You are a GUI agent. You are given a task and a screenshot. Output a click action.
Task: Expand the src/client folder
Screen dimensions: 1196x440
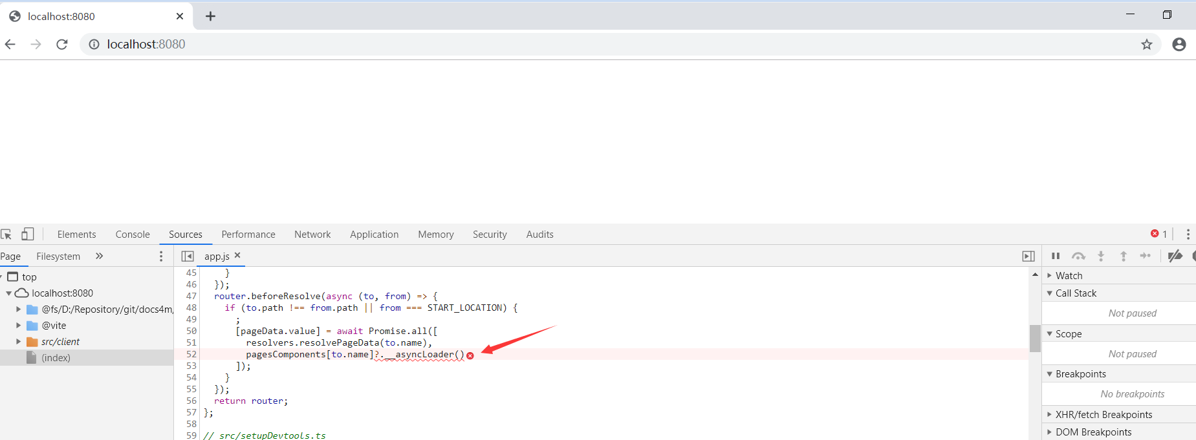(x=19, y=342)
